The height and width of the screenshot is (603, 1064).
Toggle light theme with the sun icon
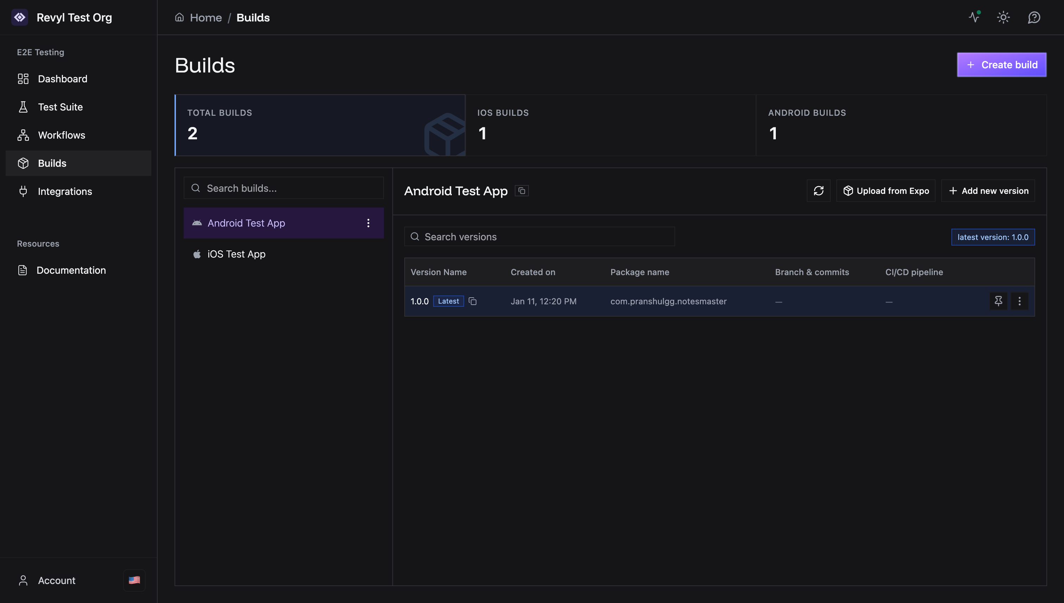pos(1003,17)
